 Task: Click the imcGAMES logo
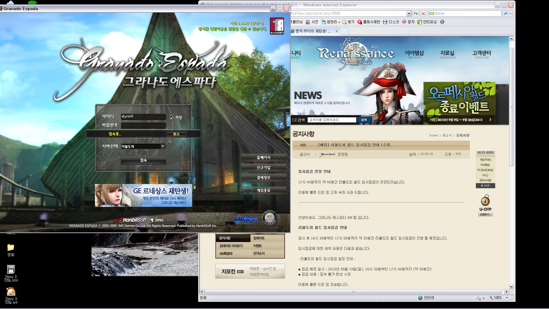pyautogui.click(x=162, y=220)
